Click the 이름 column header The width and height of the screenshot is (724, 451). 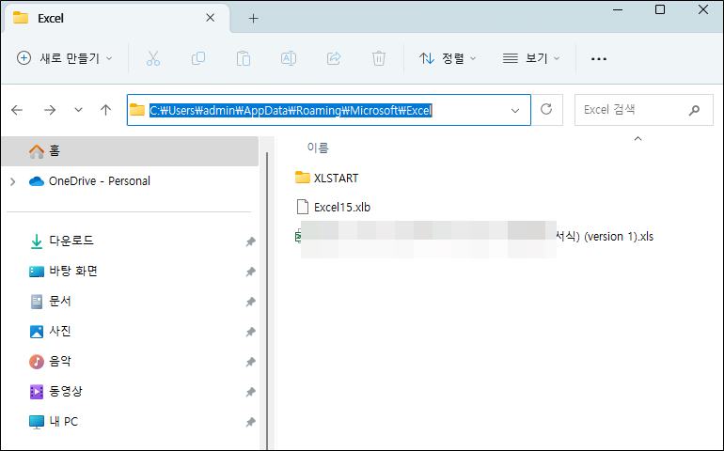318,148
